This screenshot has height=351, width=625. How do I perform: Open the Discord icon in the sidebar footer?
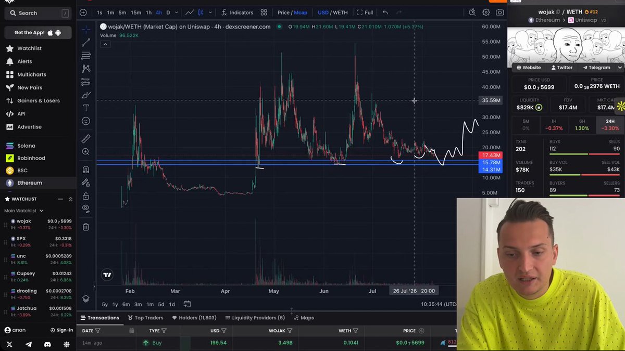click(47, 344)
